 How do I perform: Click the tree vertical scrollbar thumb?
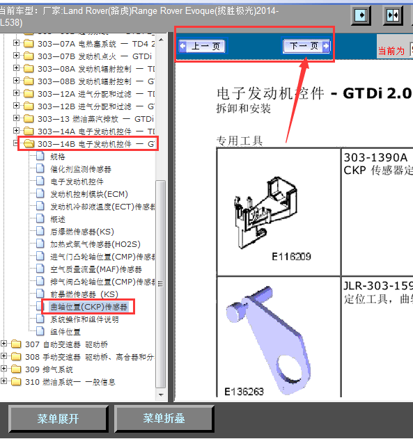click(161, 284)
